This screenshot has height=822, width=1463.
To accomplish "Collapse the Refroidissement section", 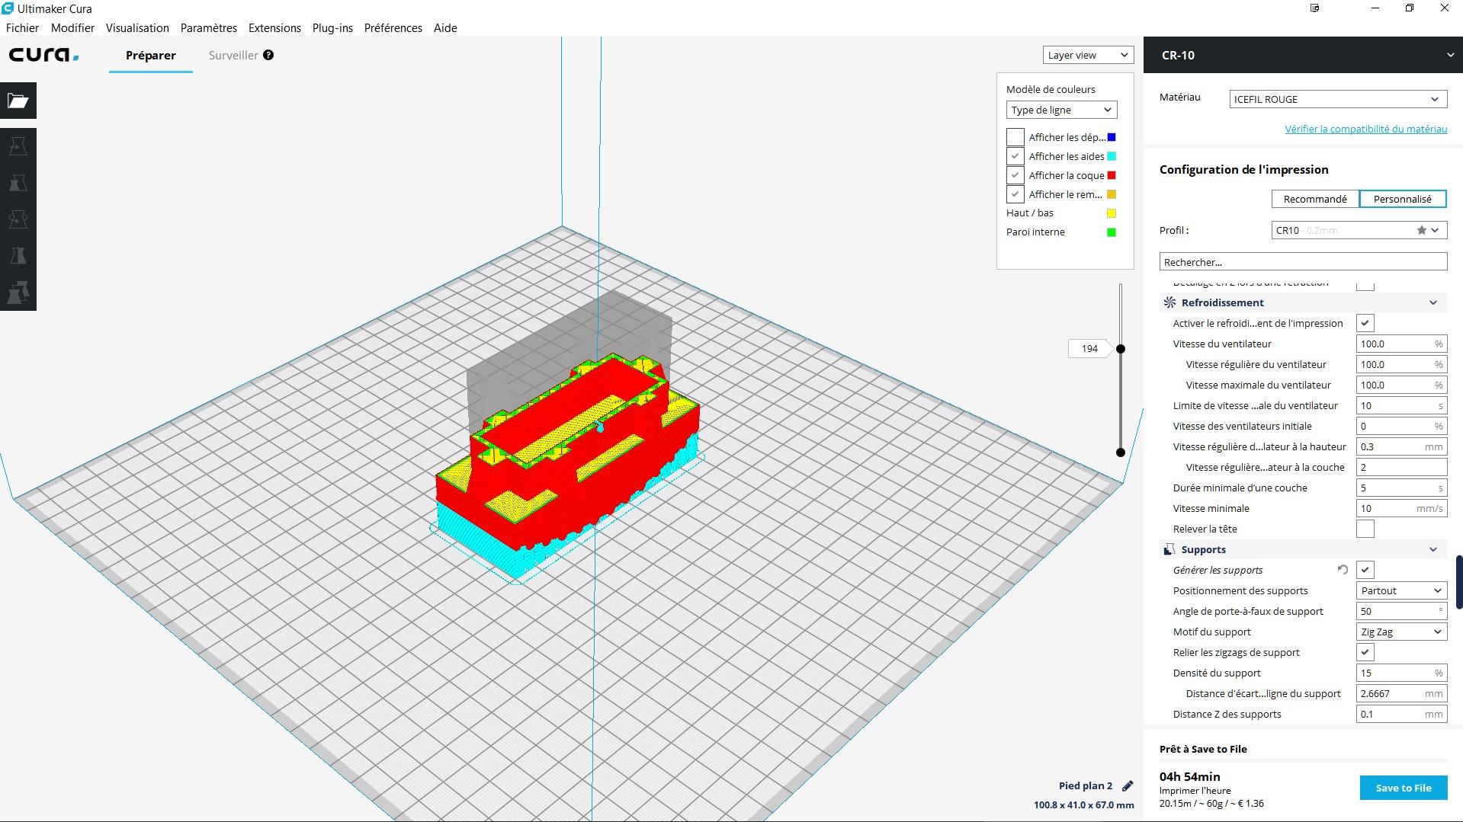I will click(x=1433, y=302).
